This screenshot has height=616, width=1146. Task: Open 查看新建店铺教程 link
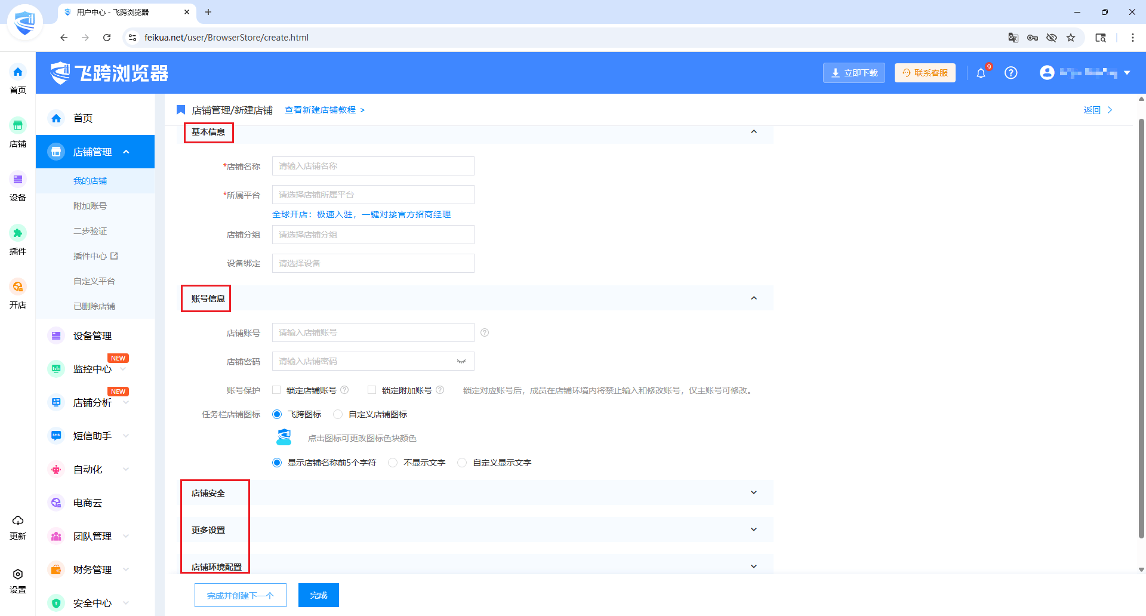(x=324, y=110)
